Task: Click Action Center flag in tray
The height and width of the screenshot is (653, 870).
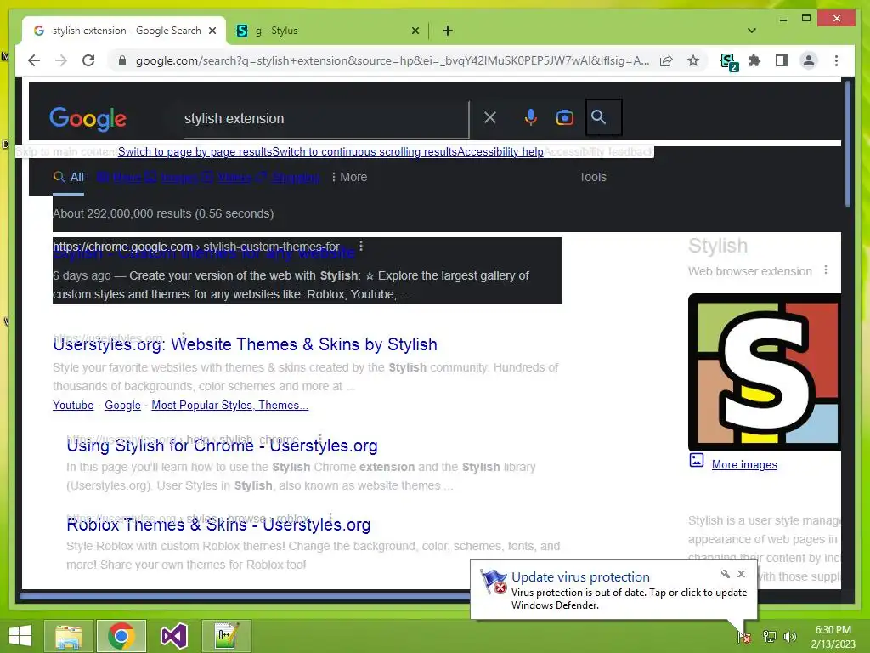Action: (x=744, y=637)
